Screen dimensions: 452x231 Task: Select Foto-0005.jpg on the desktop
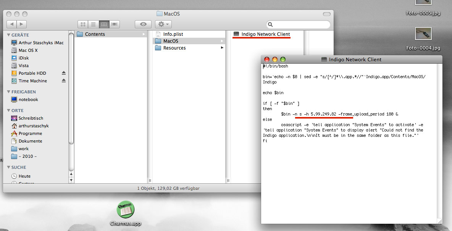tap(423, 8)
